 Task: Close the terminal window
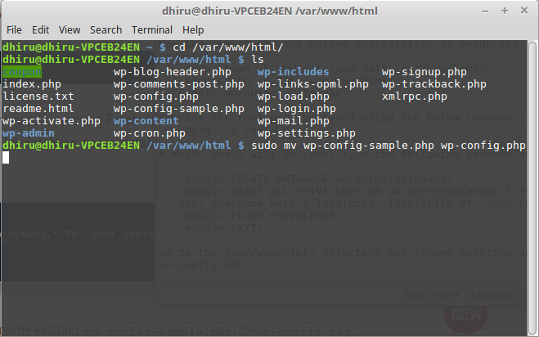point(524,11)
